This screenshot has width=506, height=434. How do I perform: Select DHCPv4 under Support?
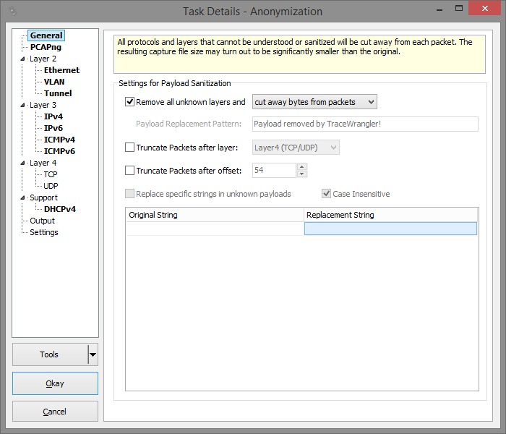pyautogui.click(x=60, y=209)
